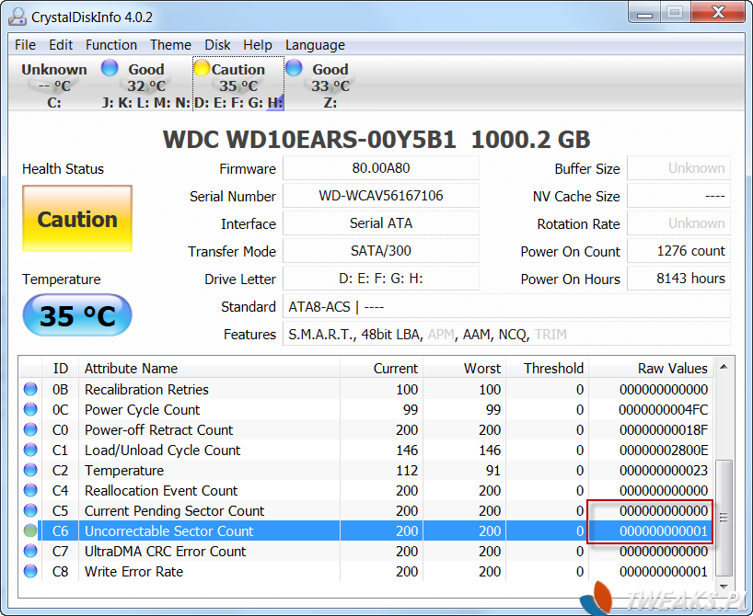
Task: Select the Unknown disk C: tab
Action: coord(53,85)
